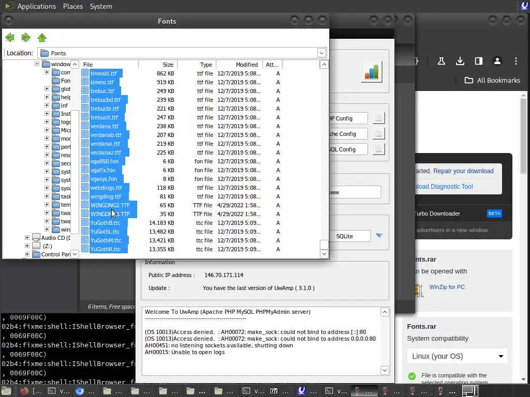Open the Apache Config edit icon in UwAmp
Viewport: 530px width, 397px height.
[378, 134]
